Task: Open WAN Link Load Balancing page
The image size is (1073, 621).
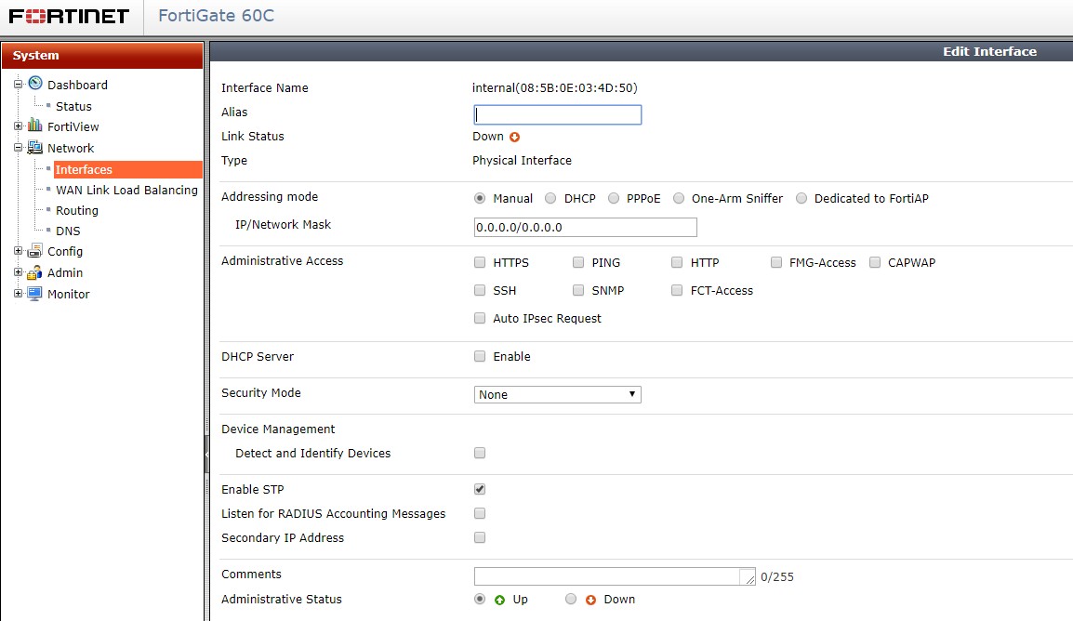Action: tap(126, 190)
